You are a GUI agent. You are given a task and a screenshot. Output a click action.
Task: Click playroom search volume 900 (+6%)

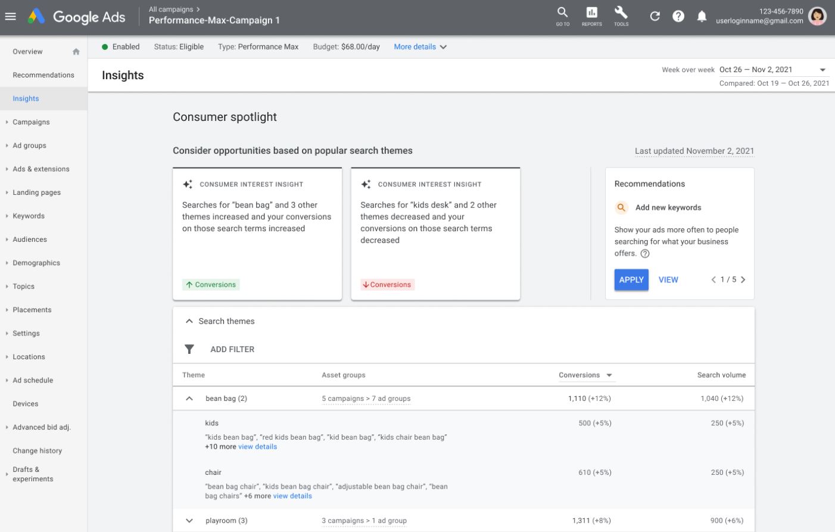pos(727,521)
